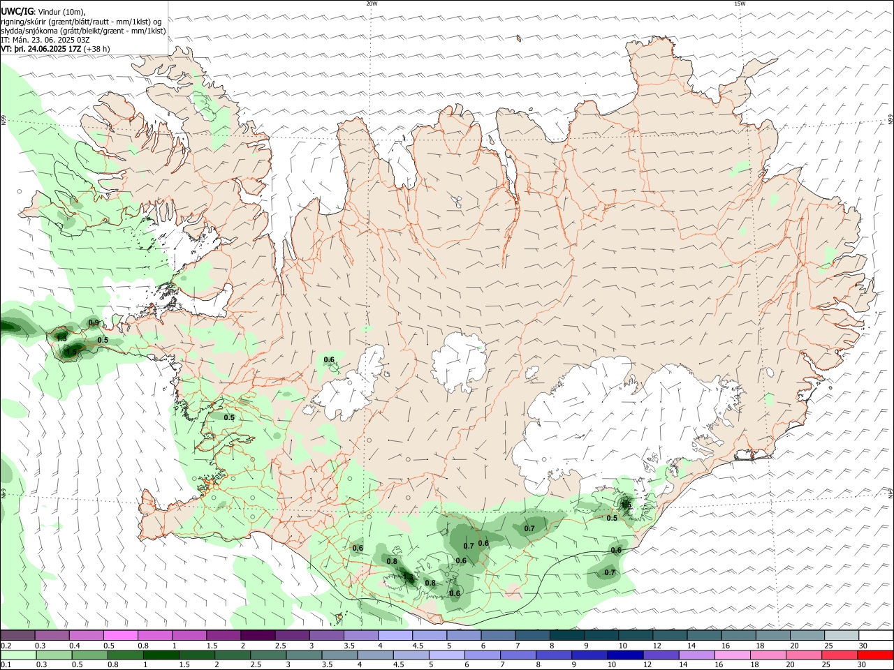The height and width of the screenshot is (670, 894).
Task: Select the dark teal 8 swatch in top legend row
Action: (566, 636)
